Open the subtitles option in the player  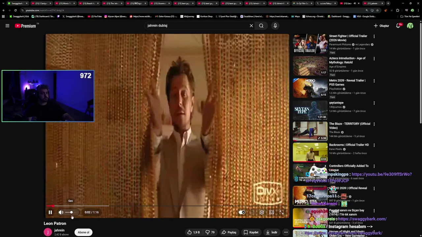point(252,212)
